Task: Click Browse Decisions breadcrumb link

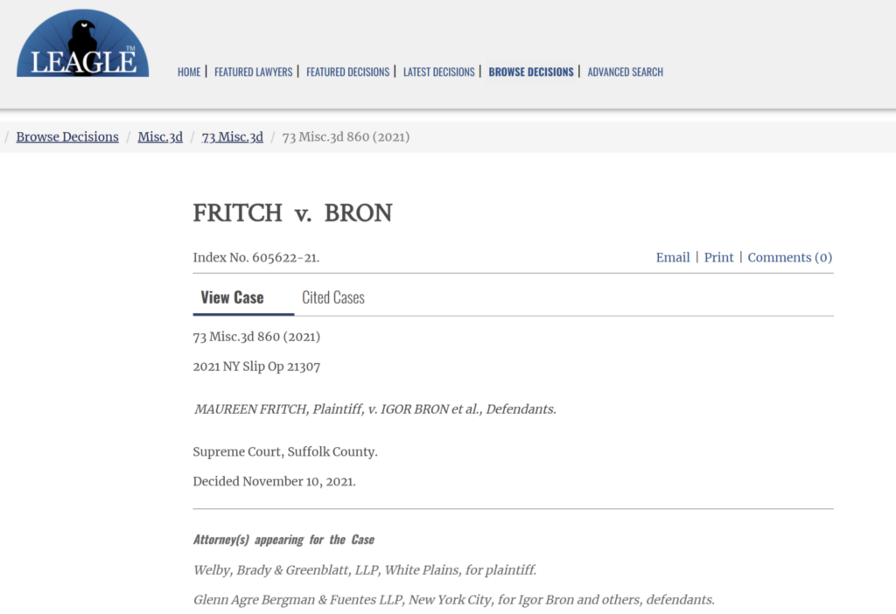Action: (x=67, y=137)
